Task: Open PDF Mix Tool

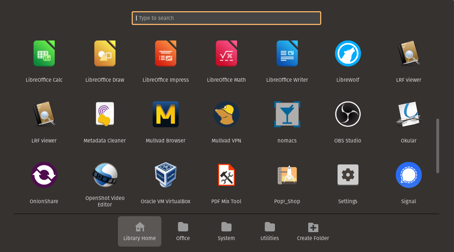Action: pyautogui.click(x=226, y=175)
